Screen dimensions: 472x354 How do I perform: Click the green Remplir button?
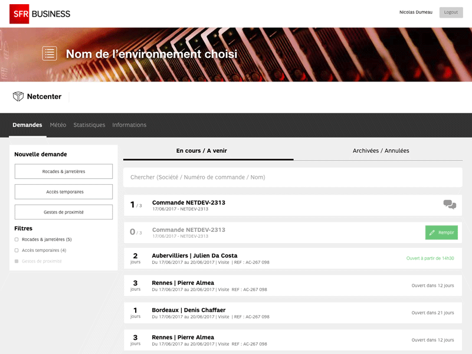point(441,232)
